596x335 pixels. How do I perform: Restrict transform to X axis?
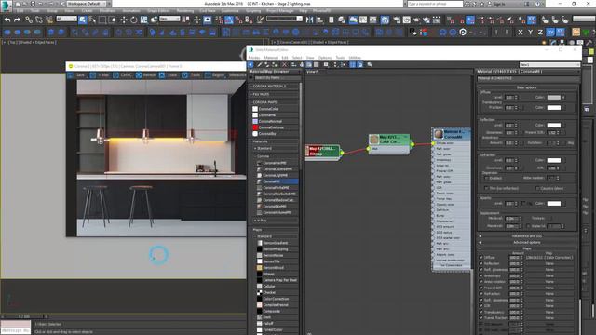pyautogui.click(x=521, y=33)
